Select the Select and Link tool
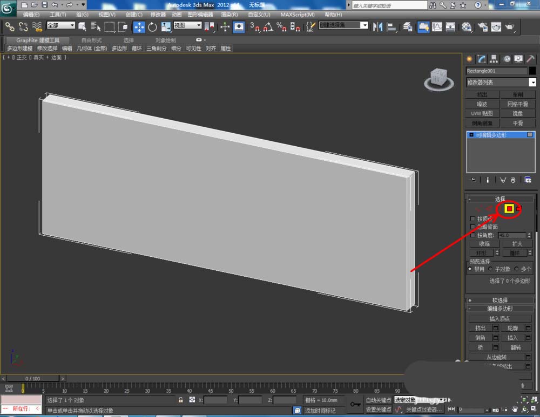540x417 pixels. pos(10,26)
